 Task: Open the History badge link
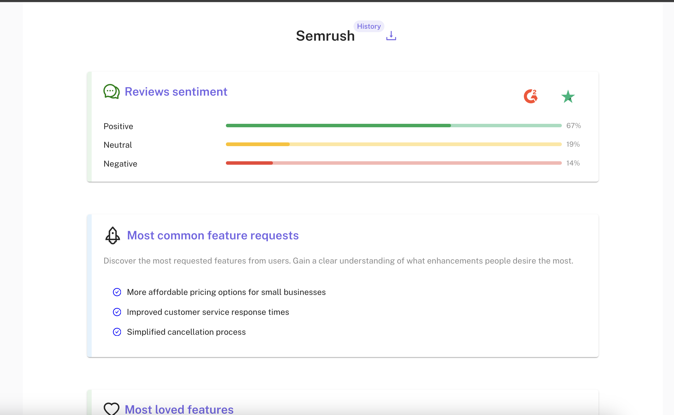click(368, 26)
